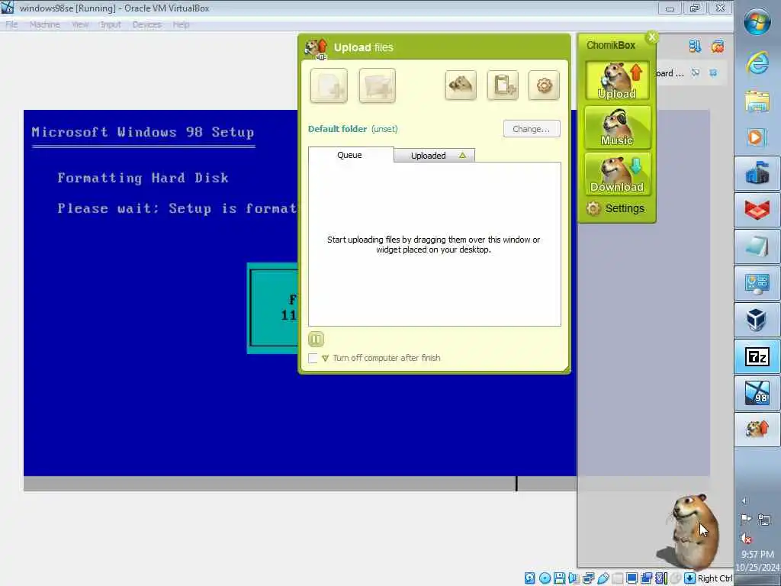Image resolution: width=781 pixels, height=586 pixels.
Task: Click the clock showing 9:57 PM
Action: pos(757,554)
